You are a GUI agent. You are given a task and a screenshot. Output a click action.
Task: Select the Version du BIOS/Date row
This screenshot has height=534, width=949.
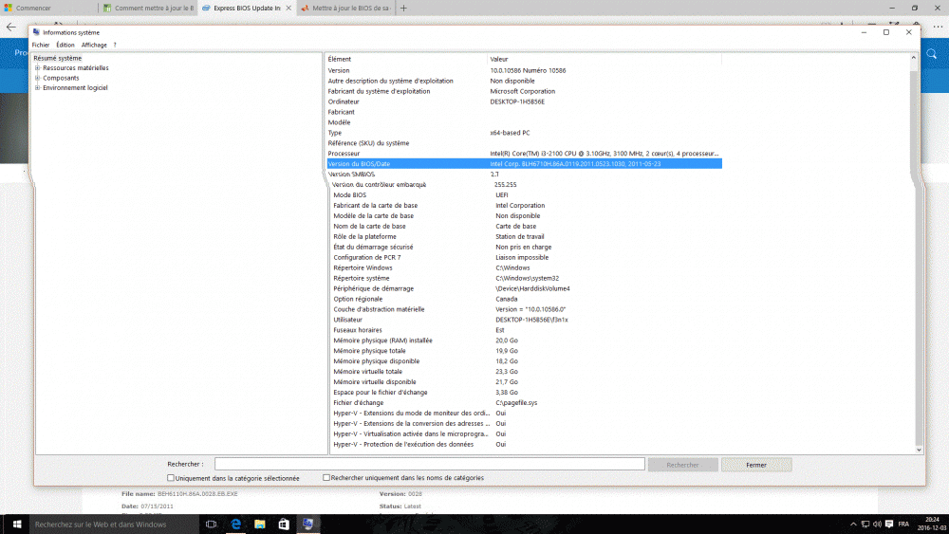point(524,164)
